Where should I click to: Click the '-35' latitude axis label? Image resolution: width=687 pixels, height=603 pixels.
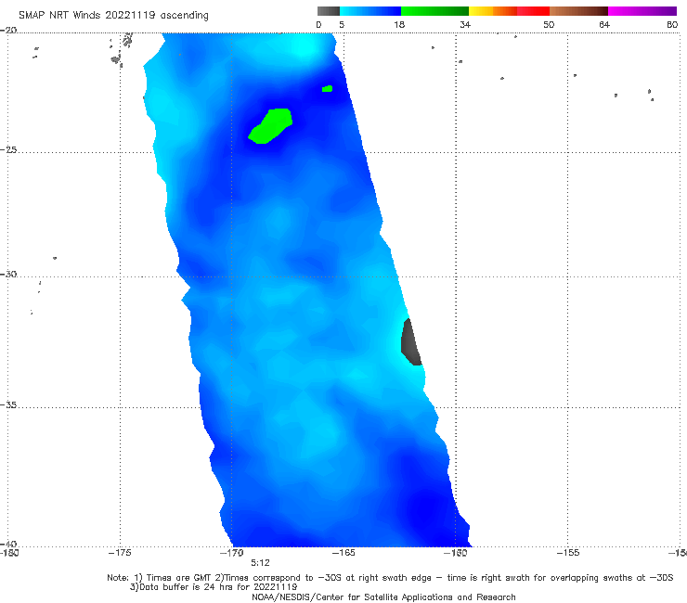[x=8, y=405]
